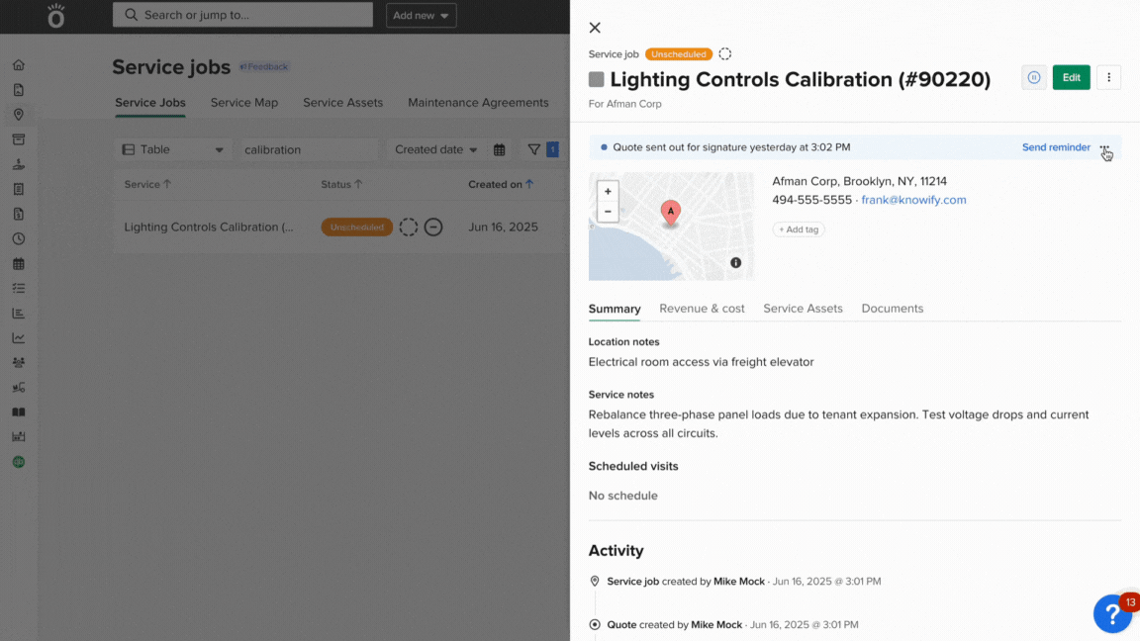Screen dimensions: 1140x641
Task: Click the zoom-in control on the map
Action: coord(608,191)
